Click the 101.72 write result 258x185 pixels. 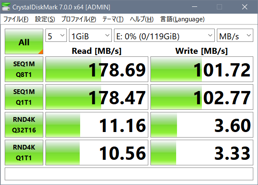202,69
